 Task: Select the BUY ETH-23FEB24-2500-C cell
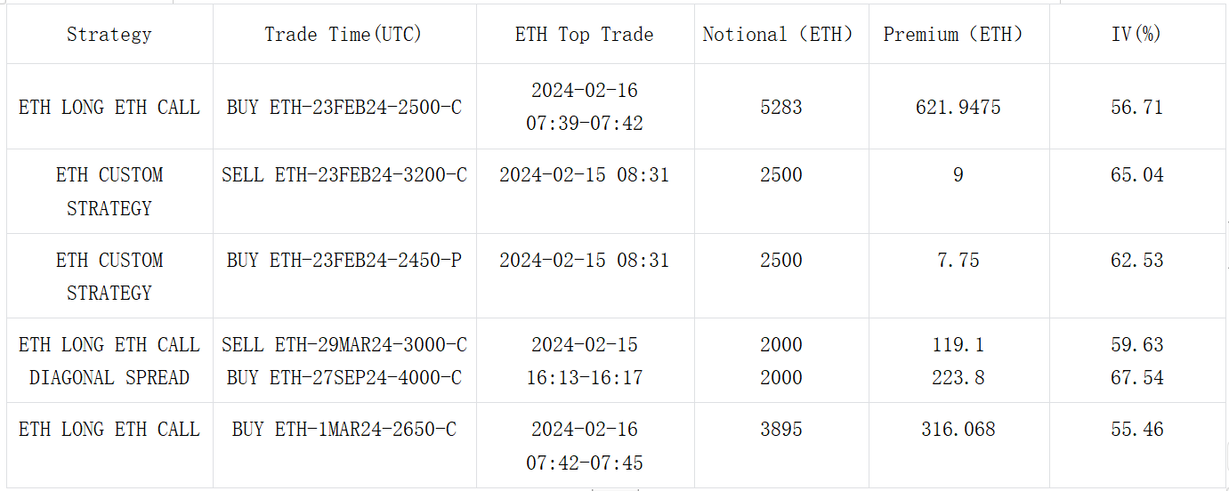(x=344, y=108)
